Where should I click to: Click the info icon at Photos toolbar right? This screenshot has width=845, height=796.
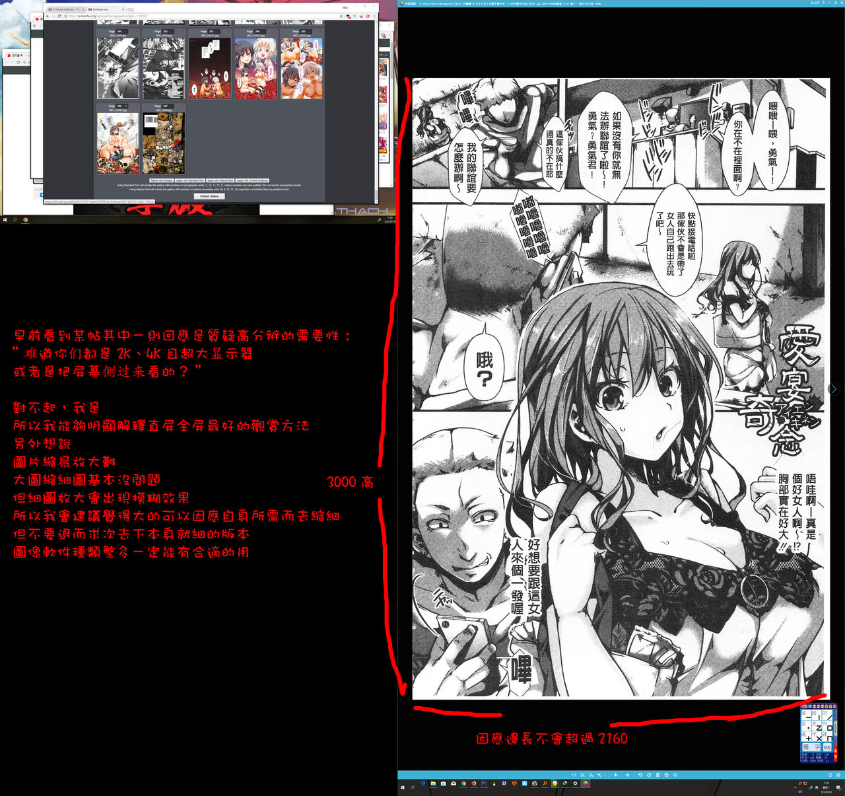coord(830,775)
